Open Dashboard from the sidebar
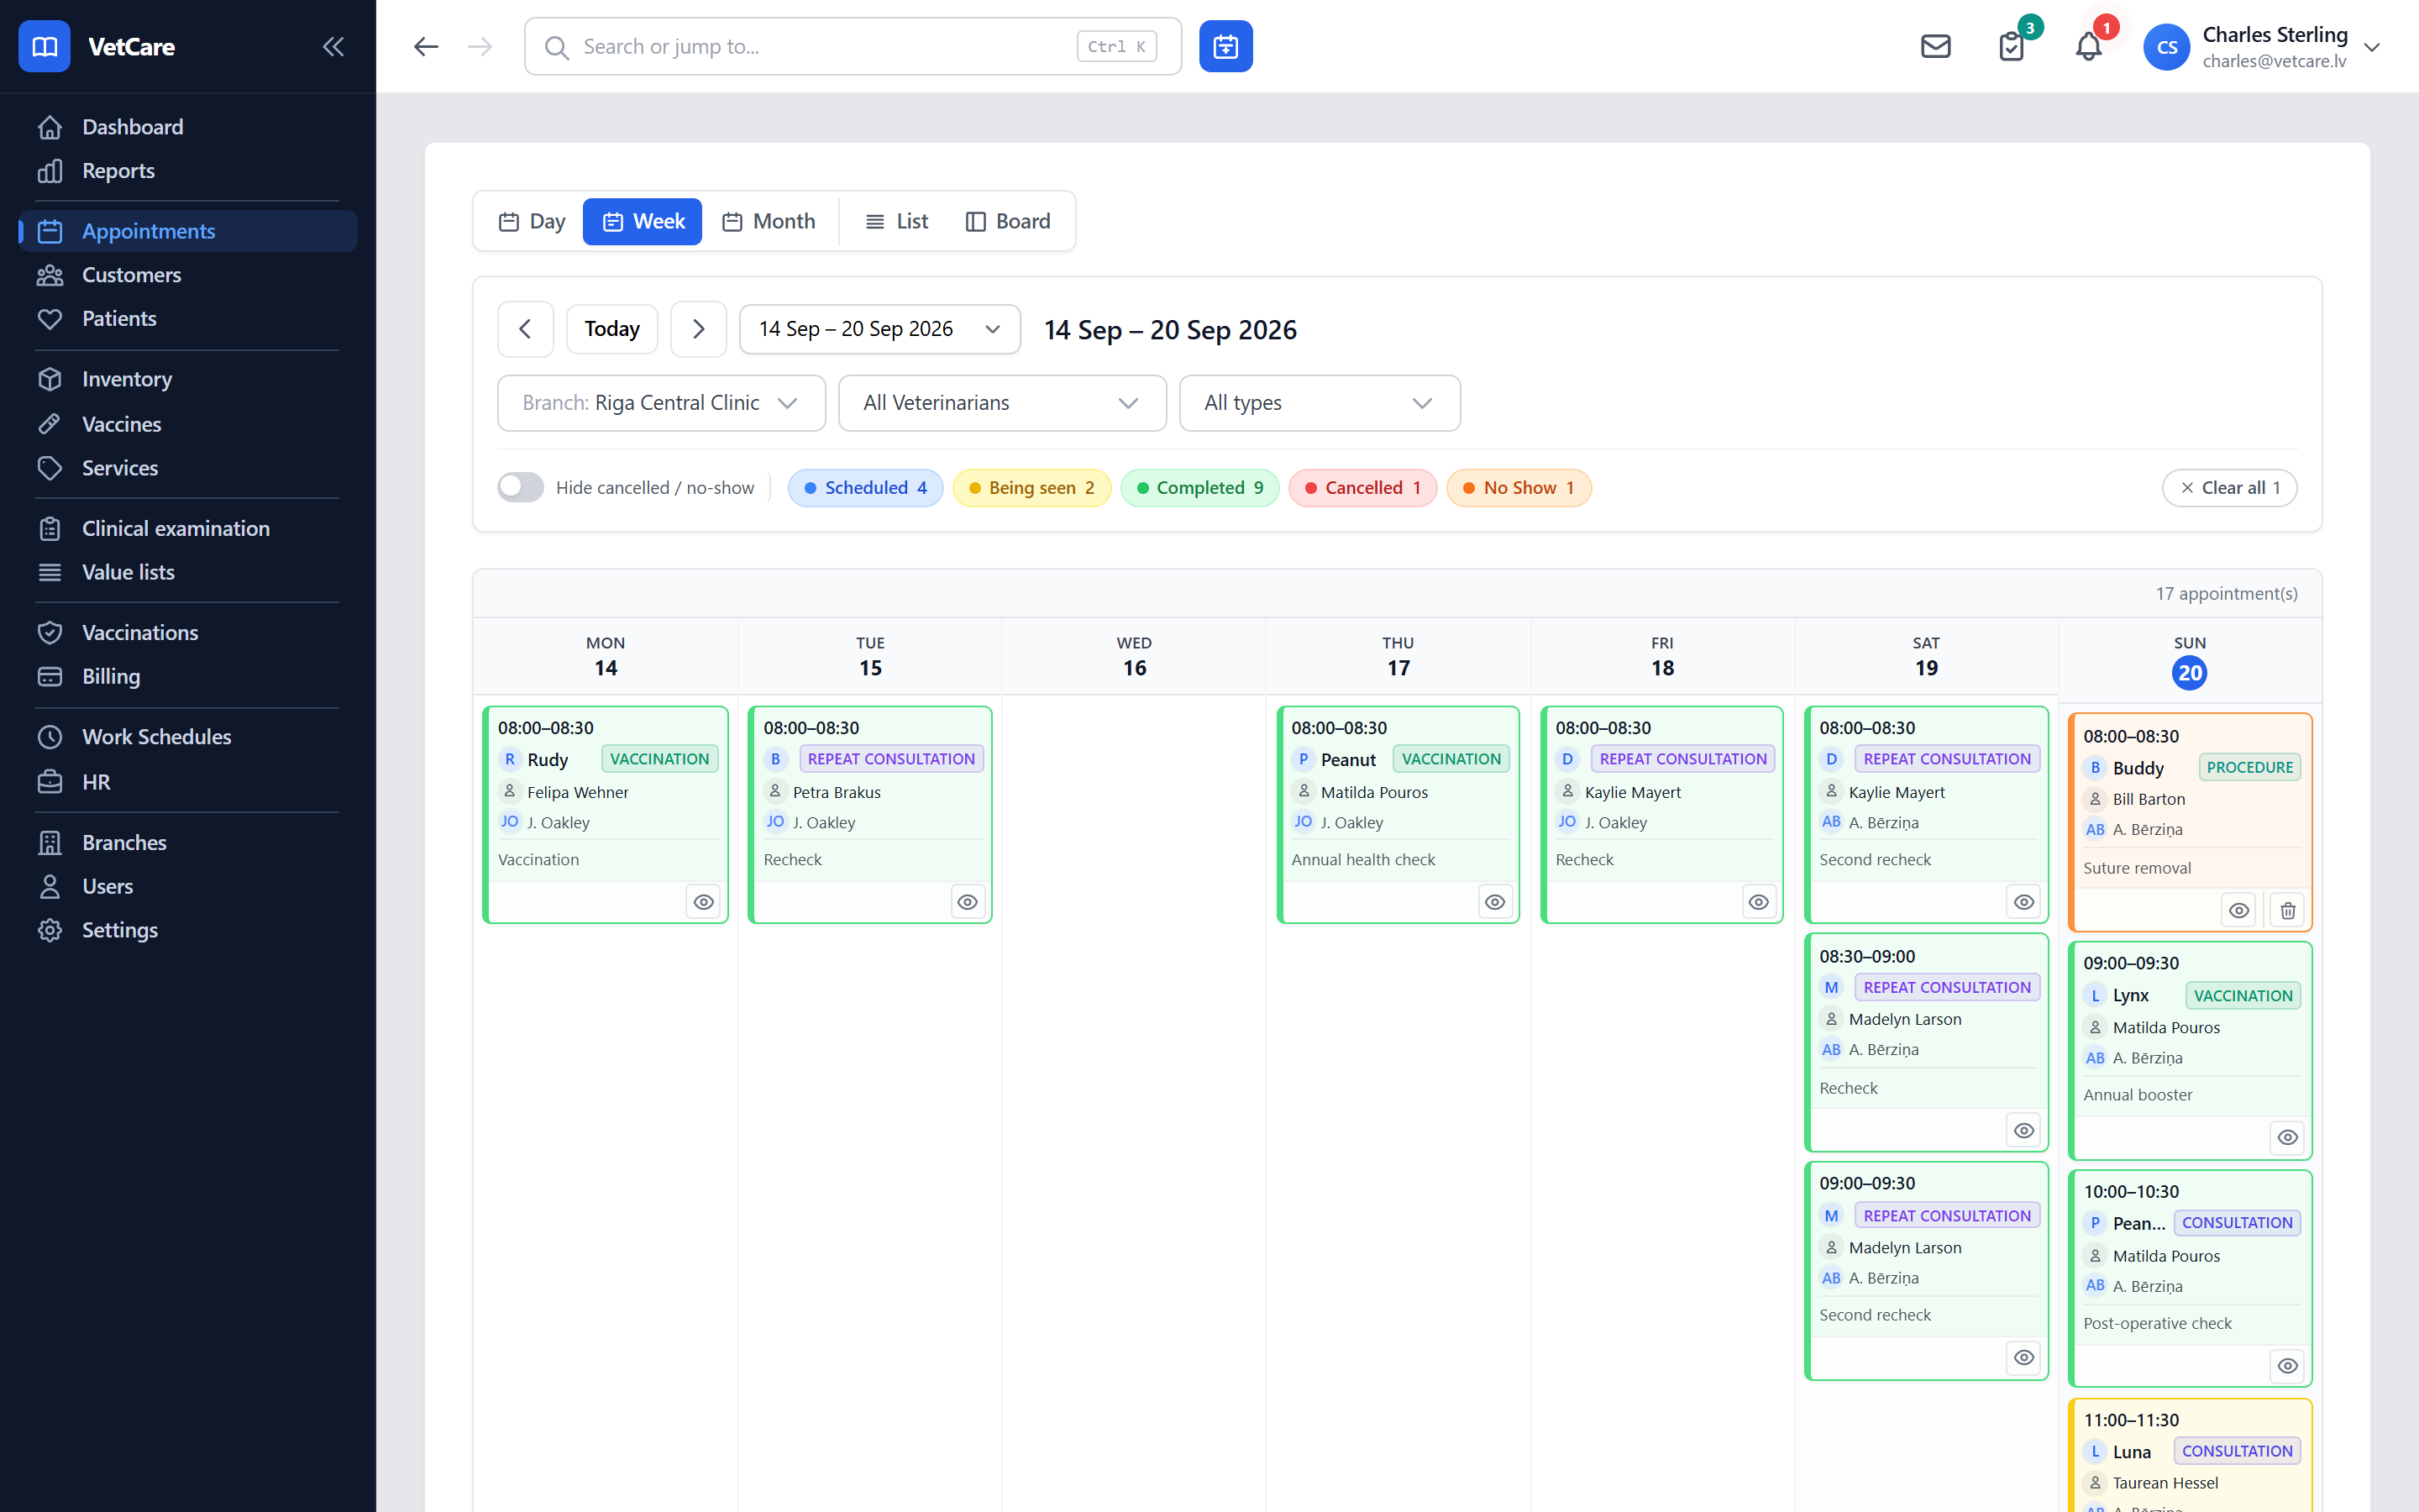2419x1512 pixels. point(188,127)
